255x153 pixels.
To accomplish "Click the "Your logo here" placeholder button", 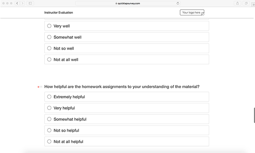I will click(192, 12).
